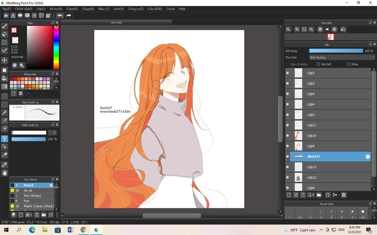Click the Độ trong layer opacity slider
This screenshot has width=377, height=235.
(x=336, y=51)
